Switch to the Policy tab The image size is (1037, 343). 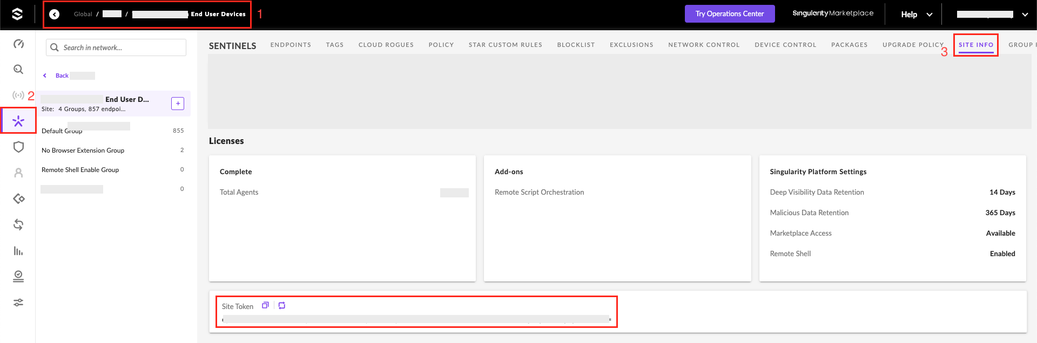441,45
